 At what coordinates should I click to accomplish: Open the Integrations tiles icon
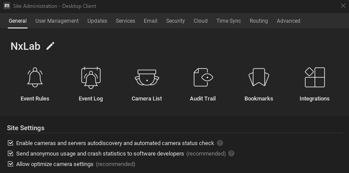tap(315, 77)
